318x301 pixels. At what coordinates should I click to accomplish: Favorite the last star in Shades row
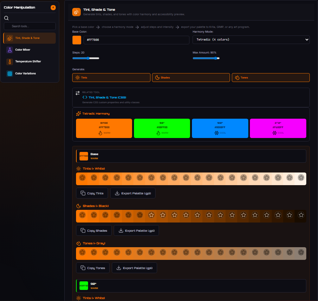tap(301, 215)
